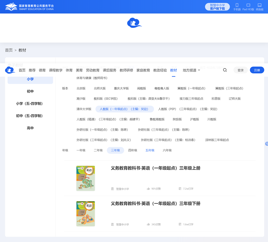Select the 五年级 grade filter
The image size is (268, 242).
[x=149, y=150]
